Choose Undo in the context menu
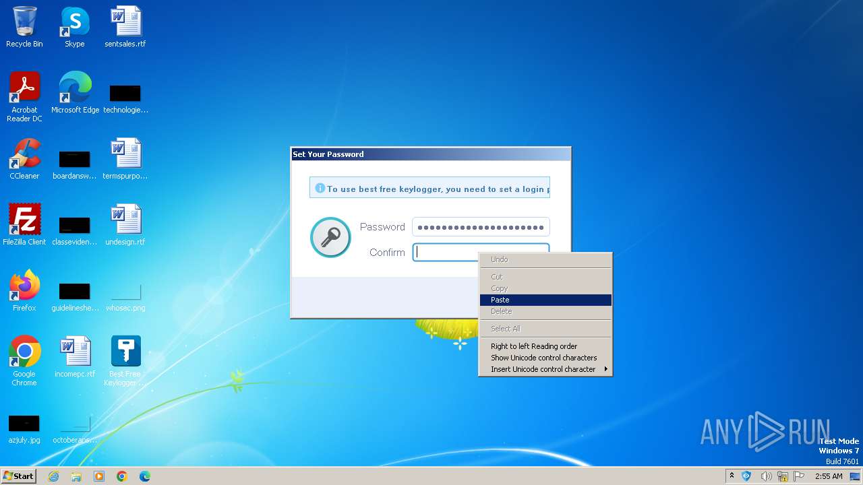Image resolution: width=863 pixels, height=485 pixels. (x=545, y=259)
